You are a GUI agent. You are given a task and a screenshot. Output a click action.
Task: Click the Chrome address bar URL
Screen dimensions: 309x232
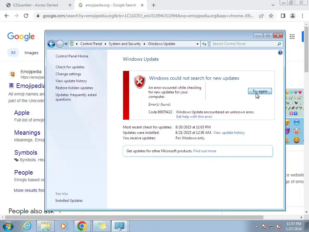(x=148, y=16)
